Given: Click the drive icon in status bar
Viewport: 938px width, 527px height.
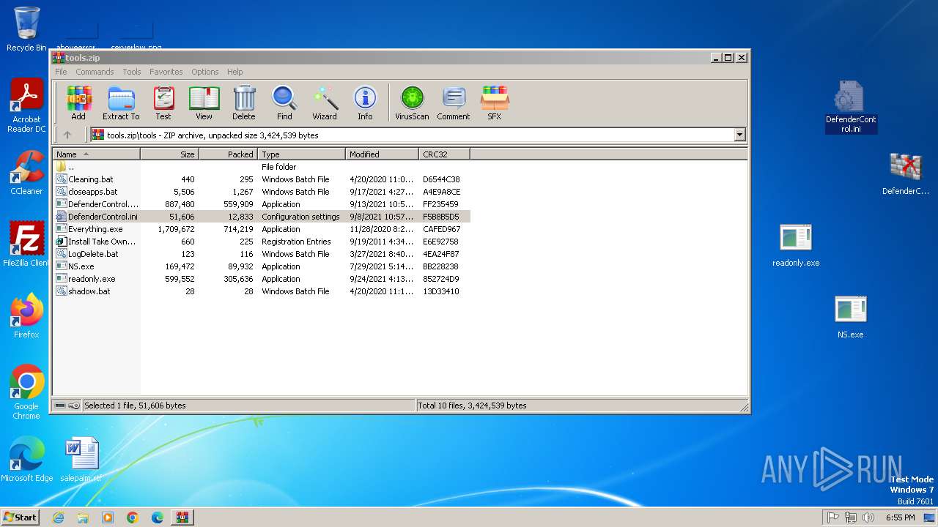Looking at the screenshot, I should [60, 405].
